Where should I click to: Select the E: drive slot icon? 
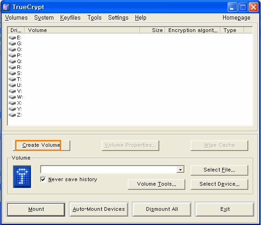tap(12, 37)
